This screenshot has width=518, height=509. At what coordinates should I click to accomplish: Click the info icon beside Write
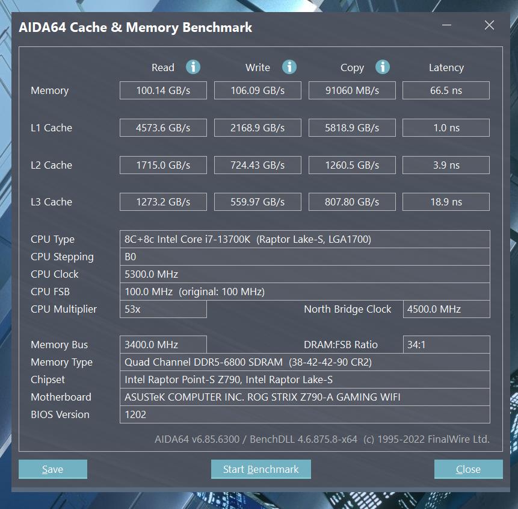tap(289, 67)
